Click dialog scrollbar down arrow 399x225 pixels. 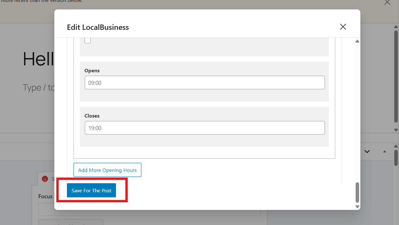point(357,206)
